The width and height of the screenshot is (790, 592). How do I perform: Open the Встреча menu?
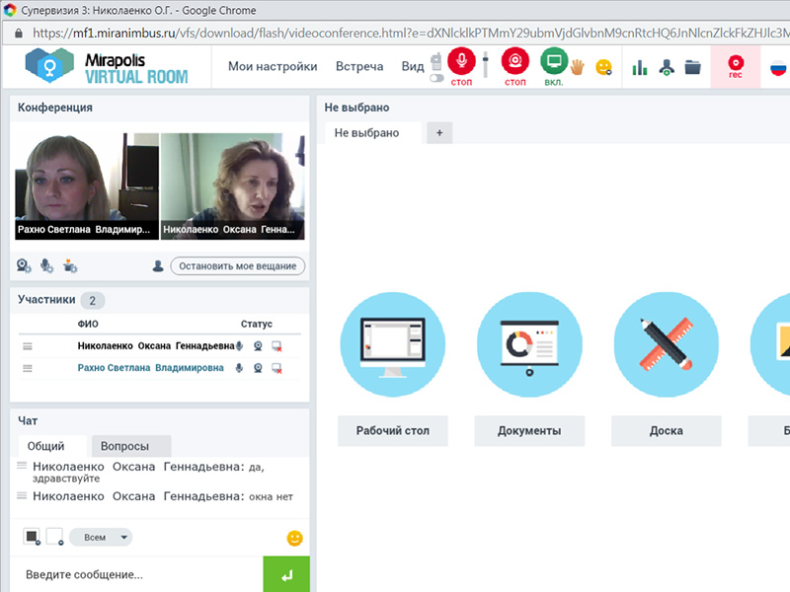click(359, 66)
